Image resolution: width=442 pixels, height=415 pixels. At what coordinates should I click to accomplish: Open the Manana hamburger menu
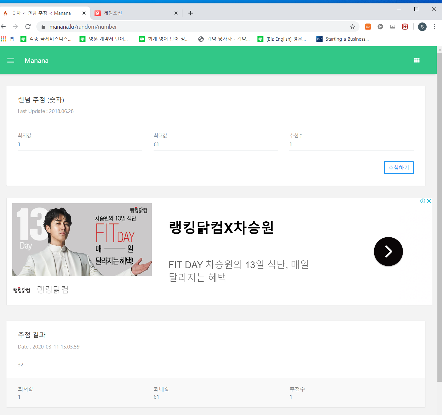(x=11, y=60)
